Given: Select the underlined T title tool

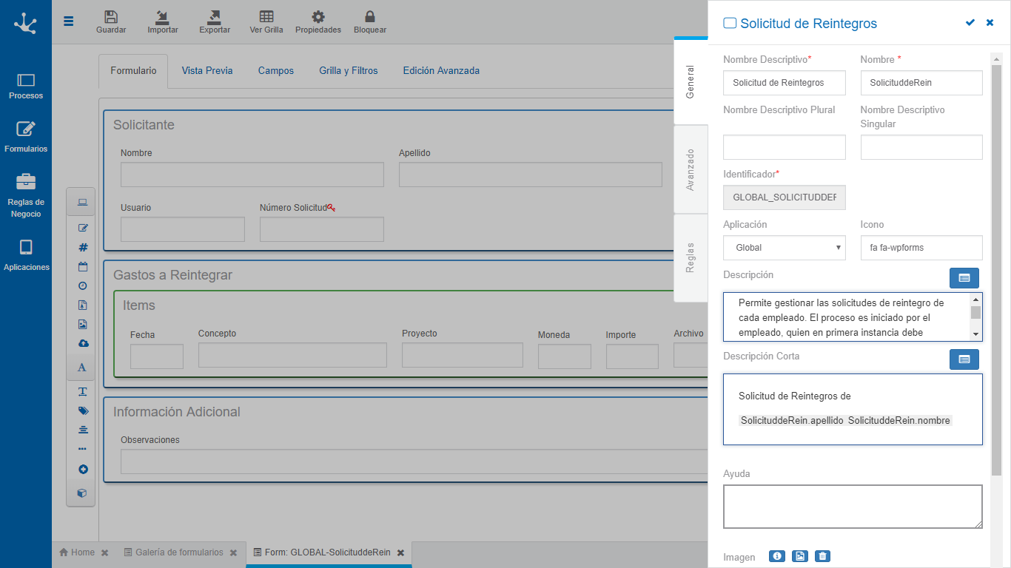Looking at the screenshot, I should click(x=82, y=391).
